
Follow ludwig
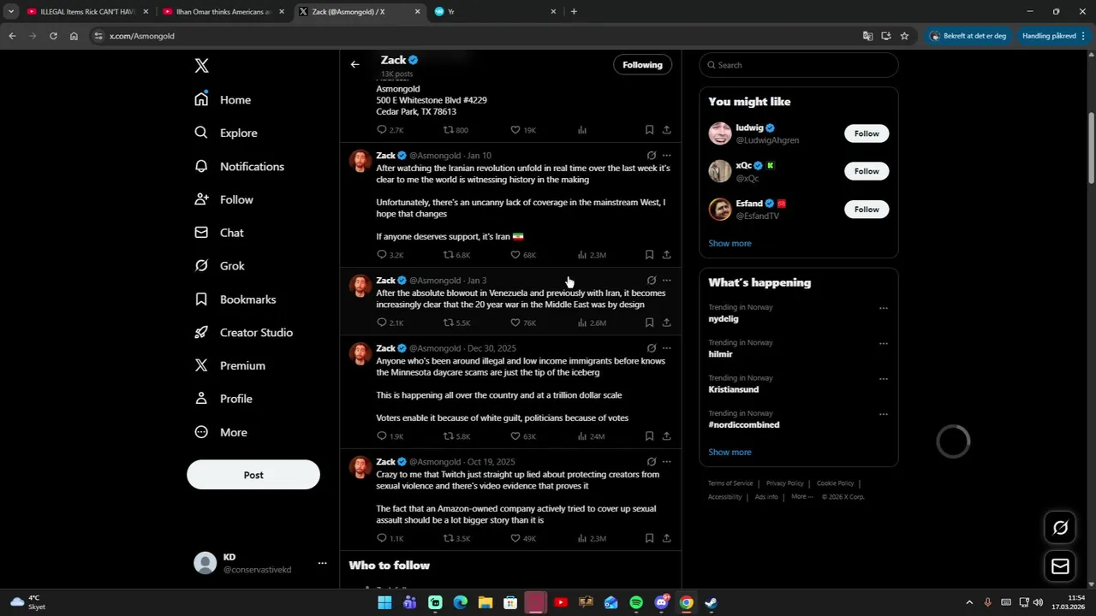[x=867, y=133]
